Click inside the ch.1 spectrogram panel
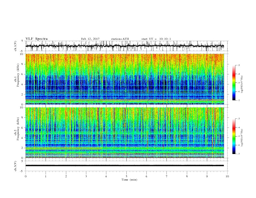Viewport: 256px width, 198px height. [125, 79]
